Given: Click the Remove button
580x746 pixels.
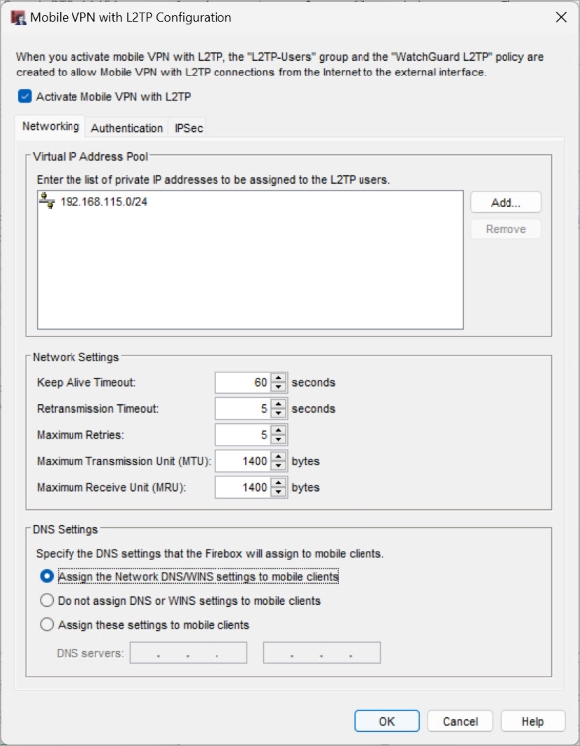Looking at the screenshot, I should [x=506, y=229].
